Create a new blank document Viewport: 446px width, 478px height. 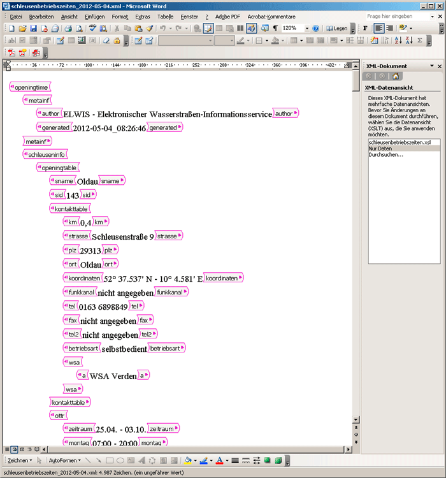[11, 28]
